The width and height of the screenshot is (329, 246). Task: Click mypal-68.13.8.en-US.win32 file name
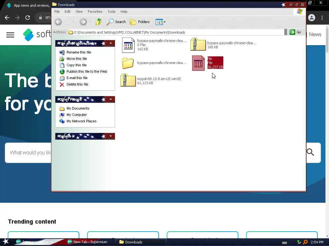[159, 79]
